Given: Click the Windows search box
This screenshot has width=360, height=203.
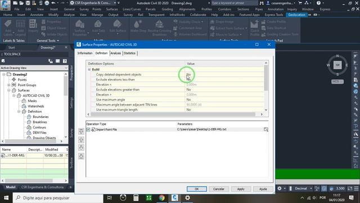Looking at the screenshot, I should coord(58,198).
